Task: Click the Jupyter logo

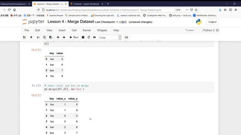Action: (33, 22)
